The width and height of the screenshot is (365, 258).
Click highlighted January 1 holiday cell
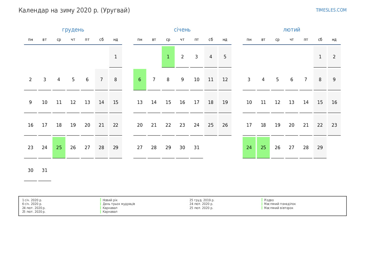point(168,57)
